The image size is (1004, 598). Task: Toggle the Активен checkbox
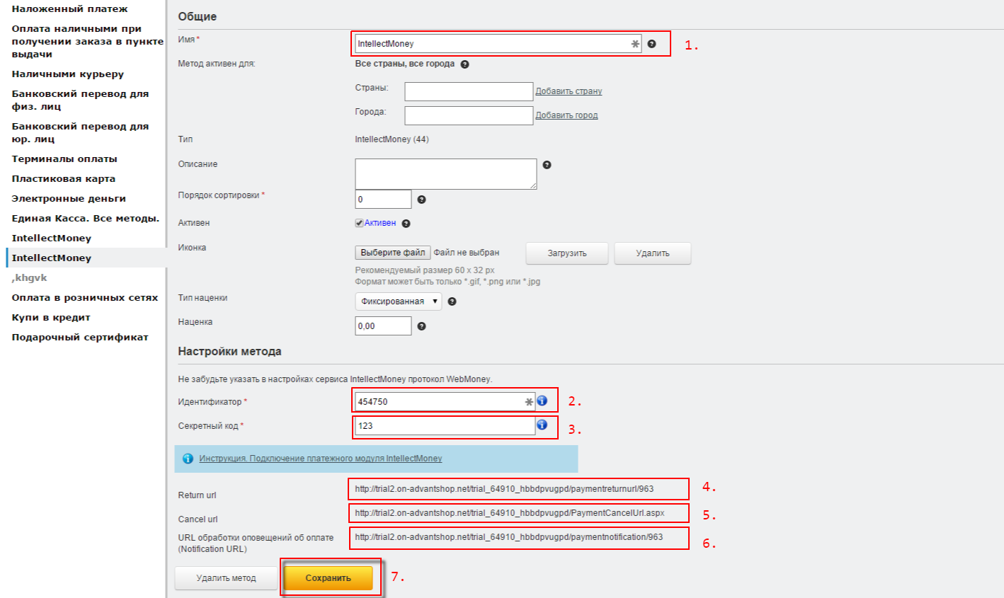[359, 223]
